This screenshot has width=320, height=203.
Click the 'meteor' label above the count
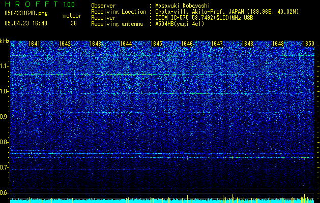[72, 16]
